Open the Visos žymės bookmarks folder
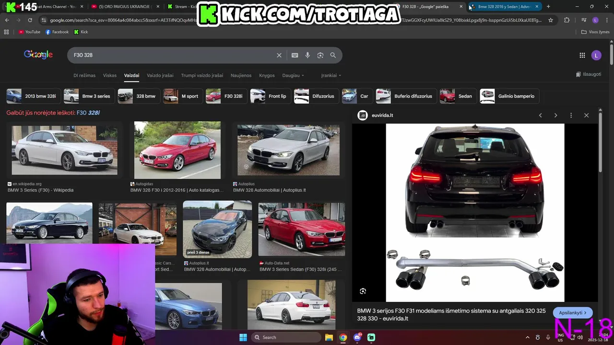 coord(595,32)
